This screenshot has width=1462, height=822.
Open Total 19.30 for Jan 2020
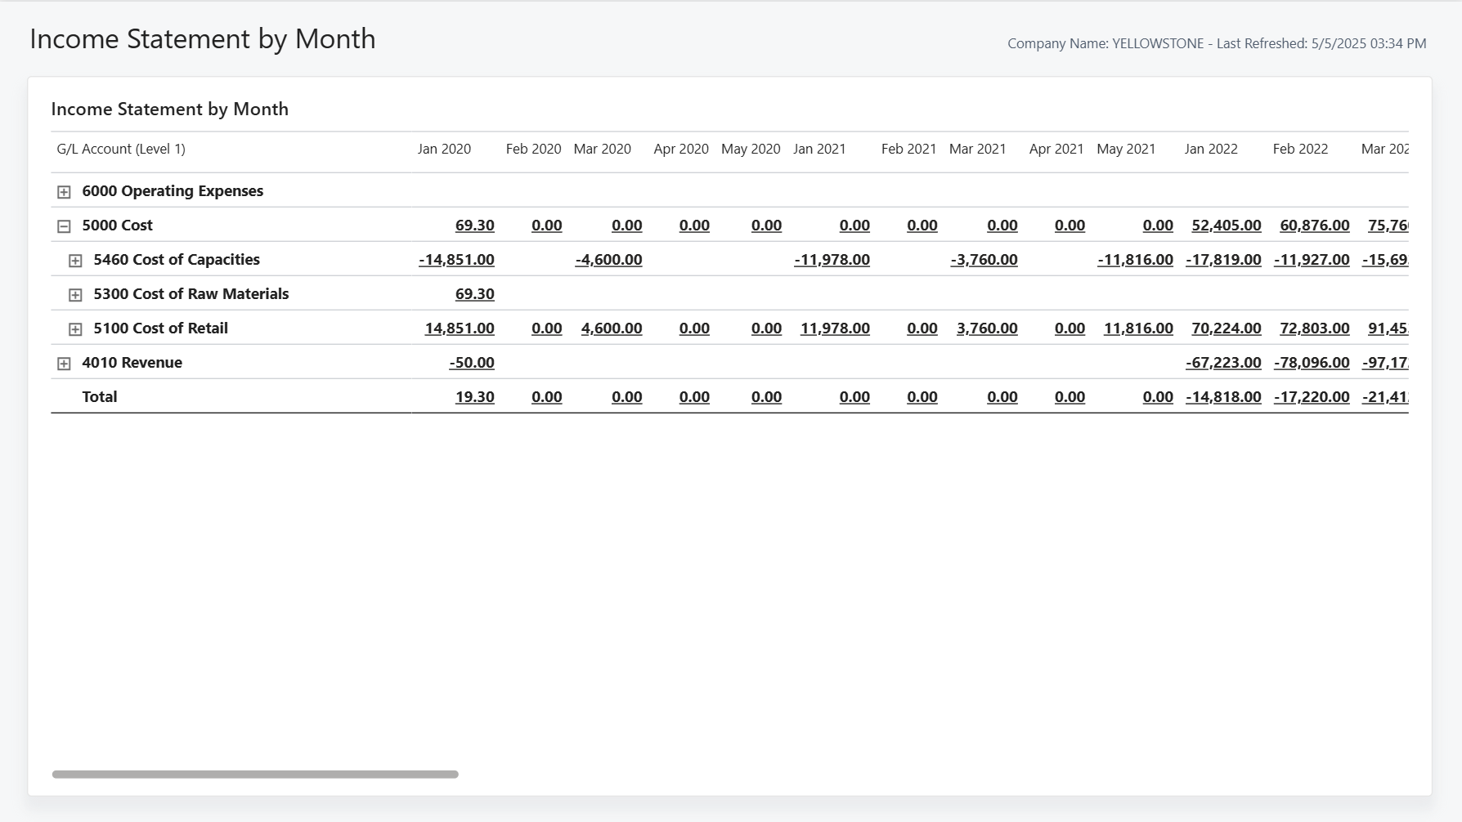(x=474, y=397)
